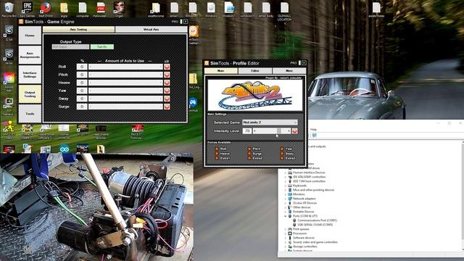Click the Monitors device icon

(x=290, y=194)
